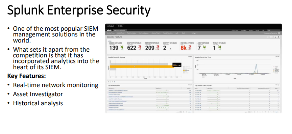Image resolution: width=292 pixels, height=134 pixels.
Task: Click the medium legend entry in urgency chart
Action: (x=186, y=71)
